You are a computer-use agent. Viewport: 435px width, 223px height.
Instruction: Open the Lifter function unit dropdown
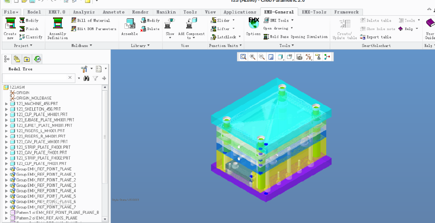pyautogui.click(x=223, y=29)
